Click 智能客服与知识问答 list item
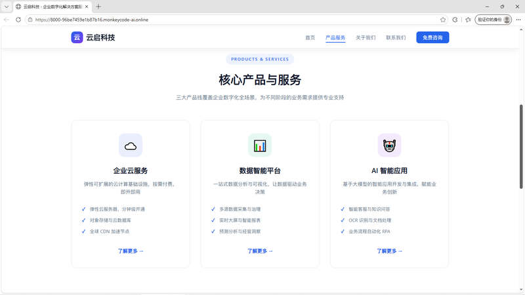 (369, 209)
